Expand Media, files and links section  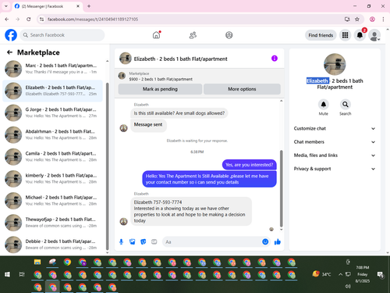(335, 155)
